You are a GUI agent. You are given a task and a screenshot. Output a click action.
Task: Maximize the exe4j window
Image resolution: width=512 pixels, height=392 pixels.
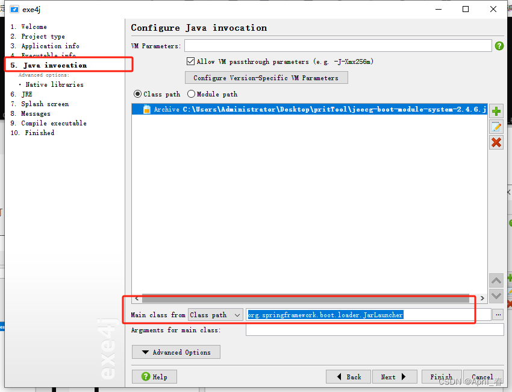(x=466, y=9)
